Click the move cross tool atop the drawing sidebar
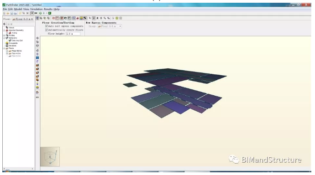Viewport: 315px width, 175px height. pos(37,38)
